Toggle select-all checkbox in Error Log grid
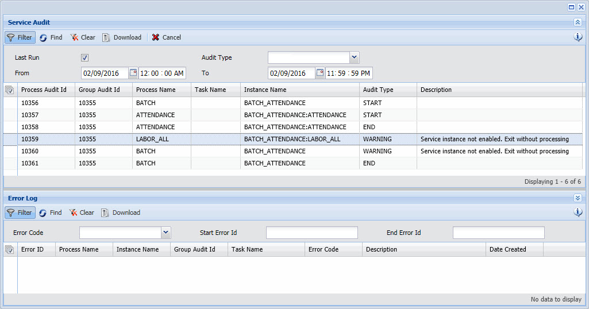 pyautogui.click(x=10, y=250)
